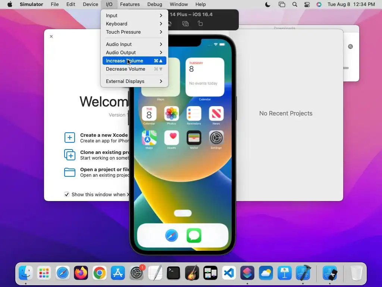Open Shortcuts app from the Dock
This screenshot has width=382, height=287.
click(248, 272)
